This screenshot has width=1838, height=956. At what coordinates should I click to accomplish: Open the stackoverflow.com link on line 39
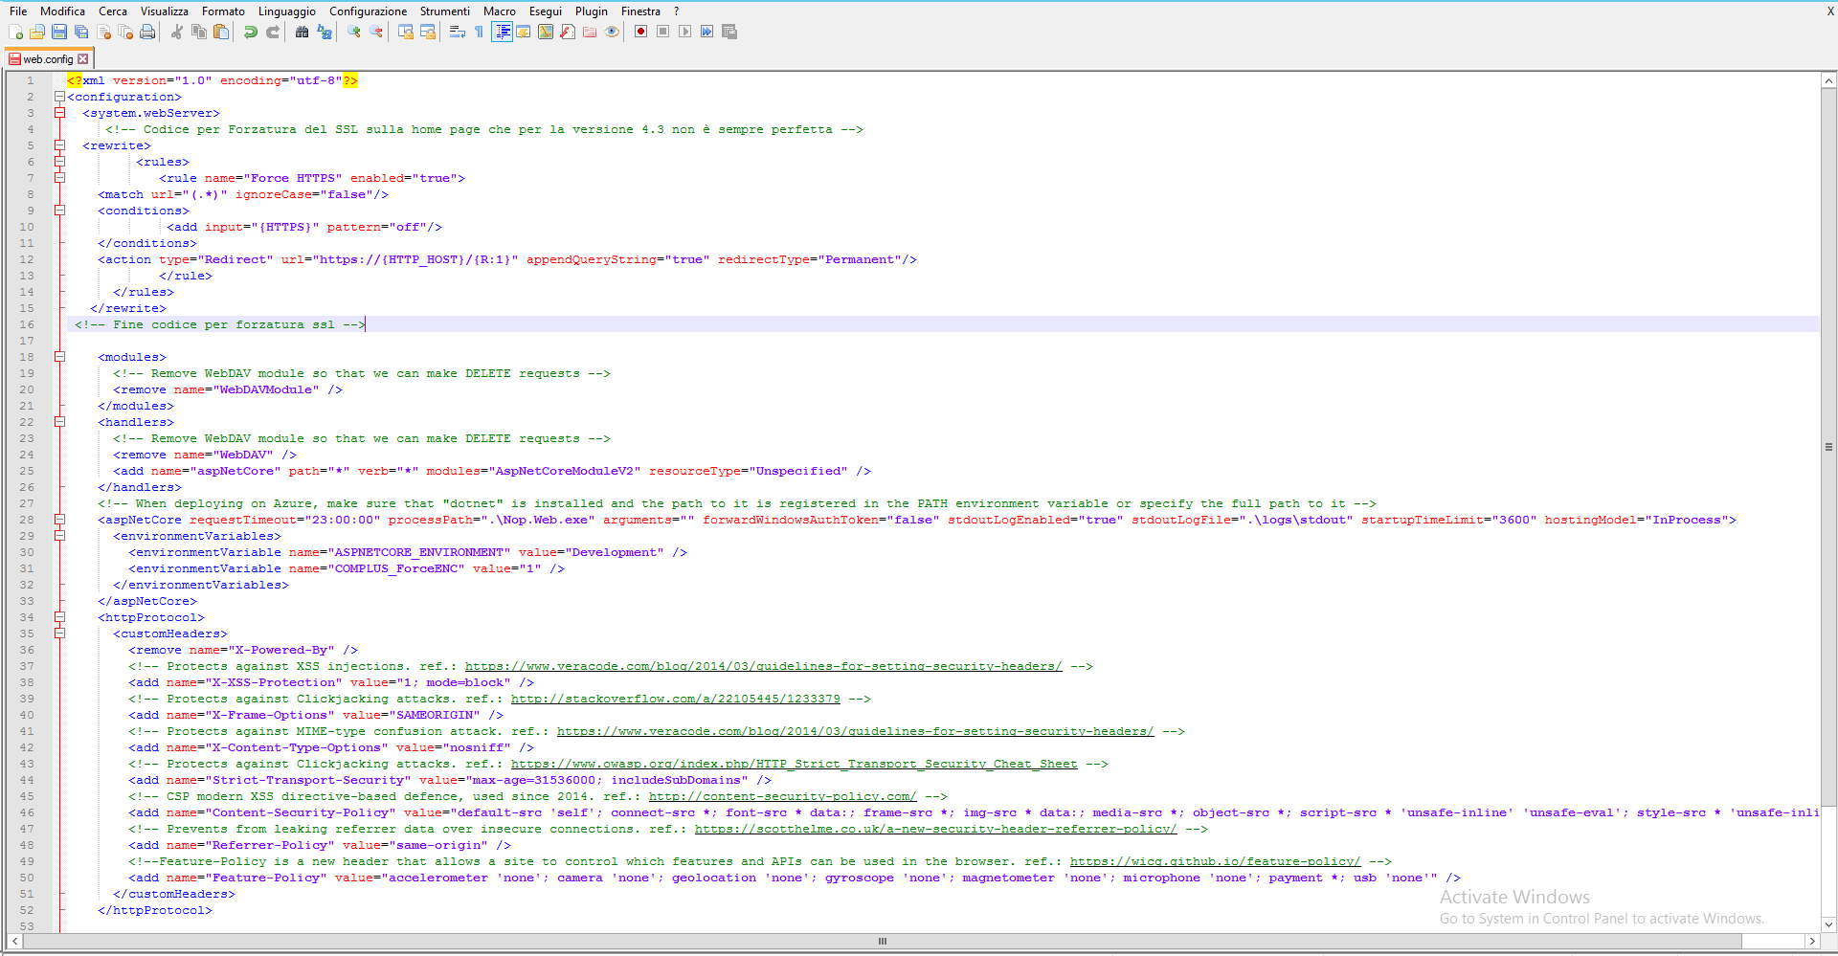point(675,699)
